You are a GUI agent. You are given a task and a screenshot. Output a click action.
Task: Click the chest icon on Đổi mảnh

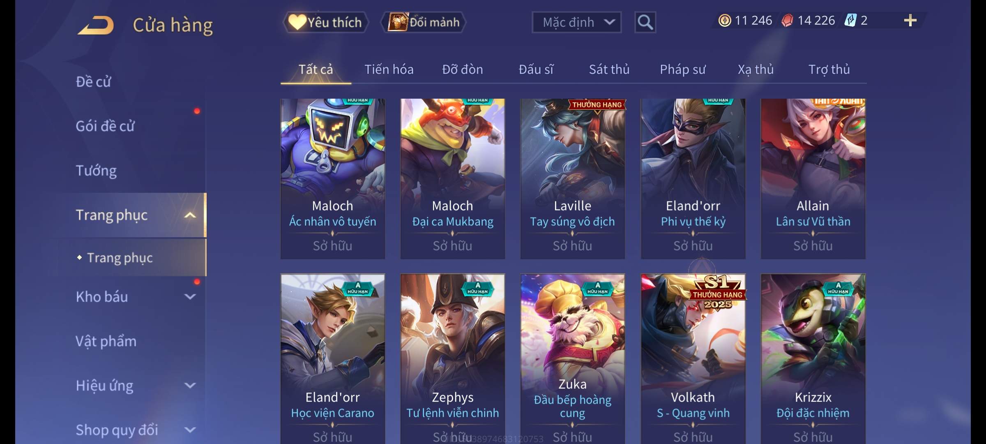[x=398, y=22]
